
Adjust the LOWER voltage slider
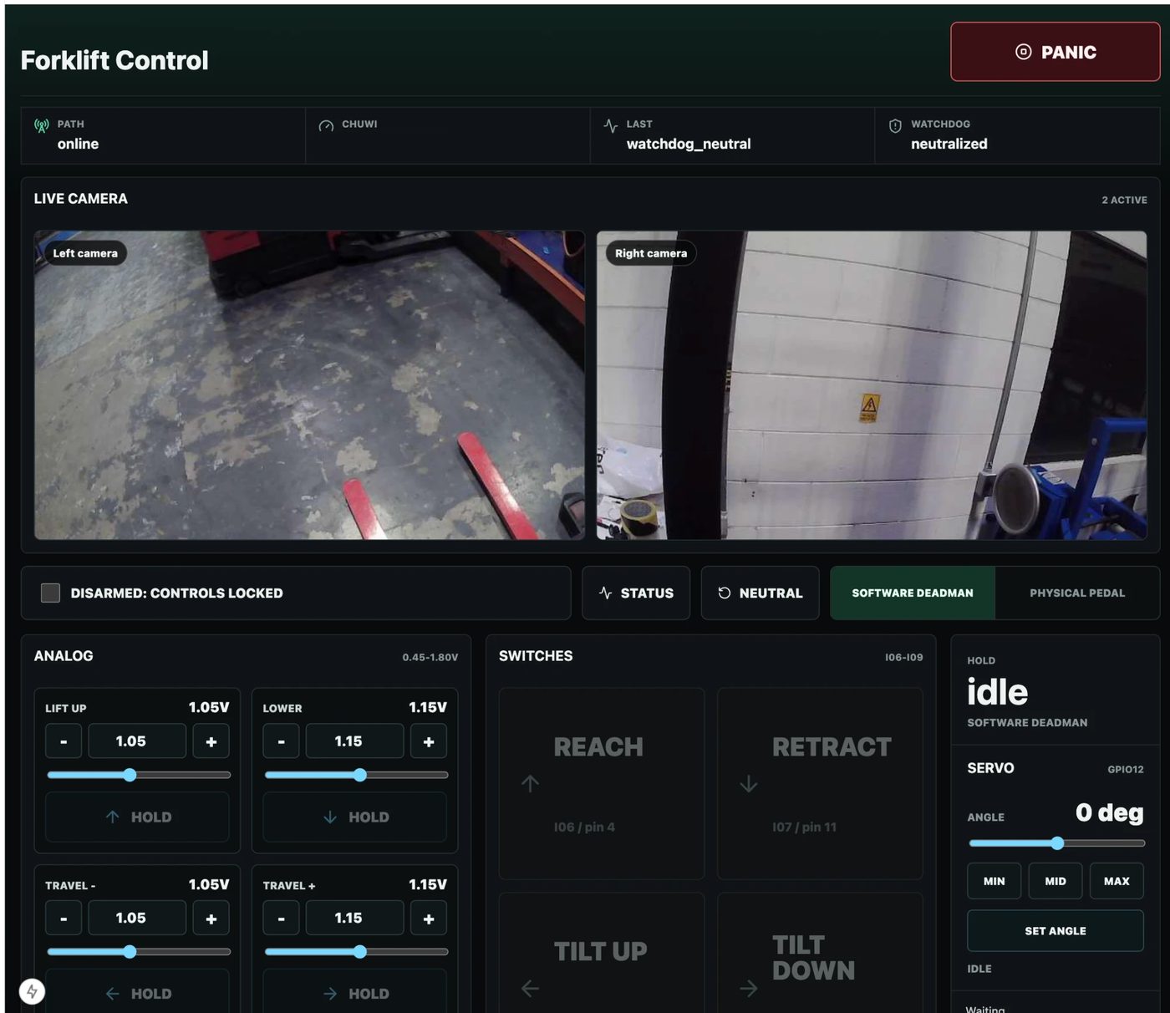click(356, 775)
